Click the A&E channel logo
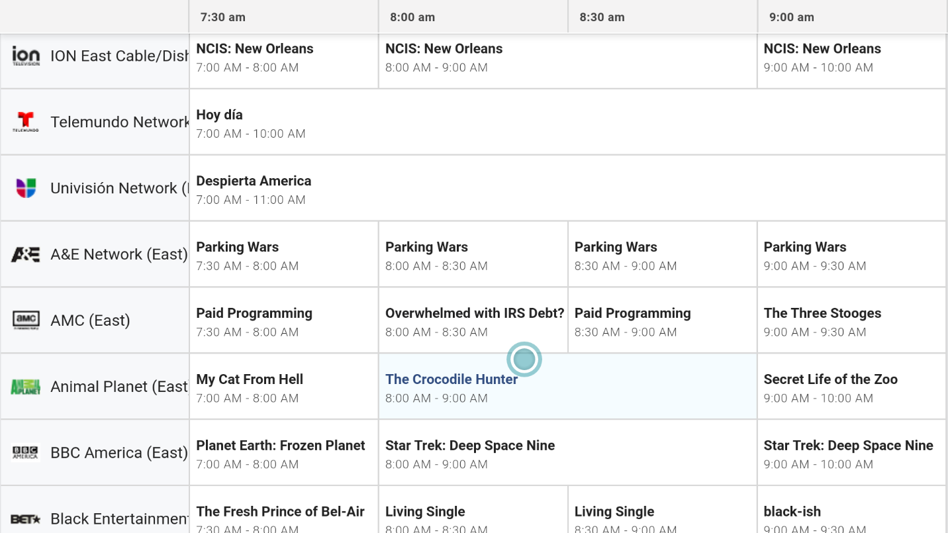 coord(26,254)
